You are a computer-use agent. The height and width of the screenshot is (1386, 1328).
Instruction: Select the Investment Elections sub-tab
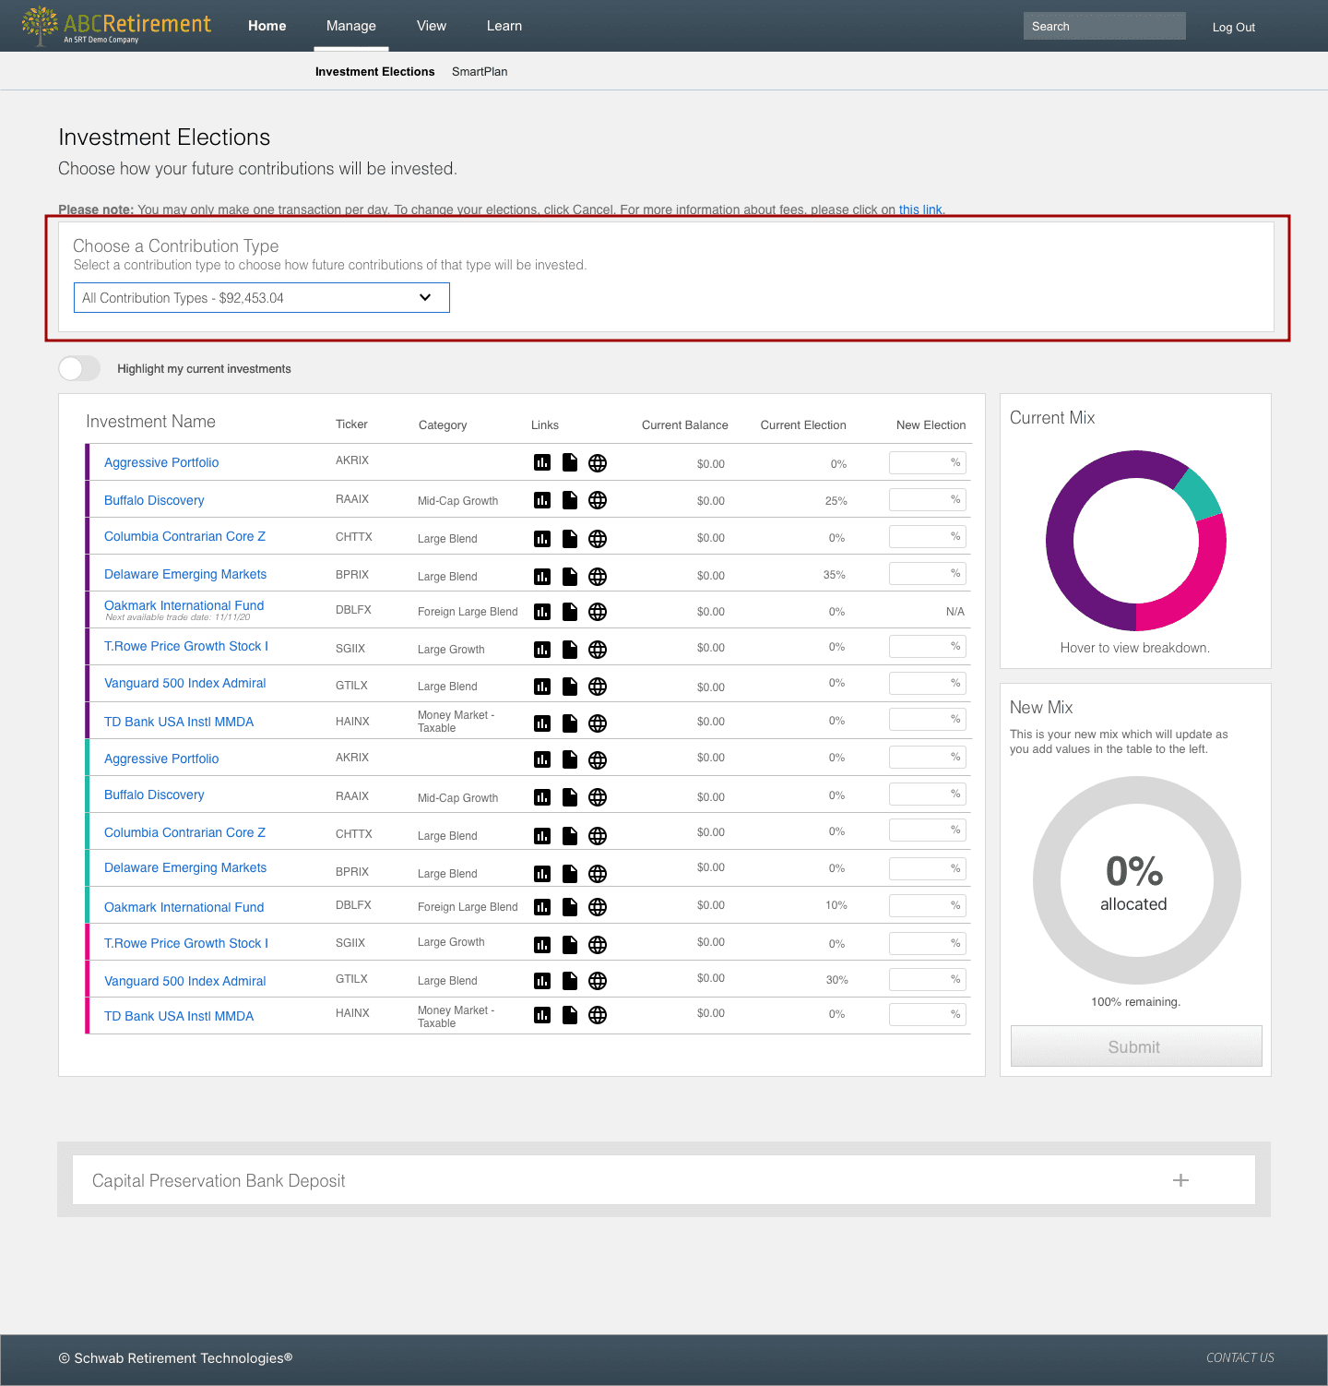tap(374, 71)
